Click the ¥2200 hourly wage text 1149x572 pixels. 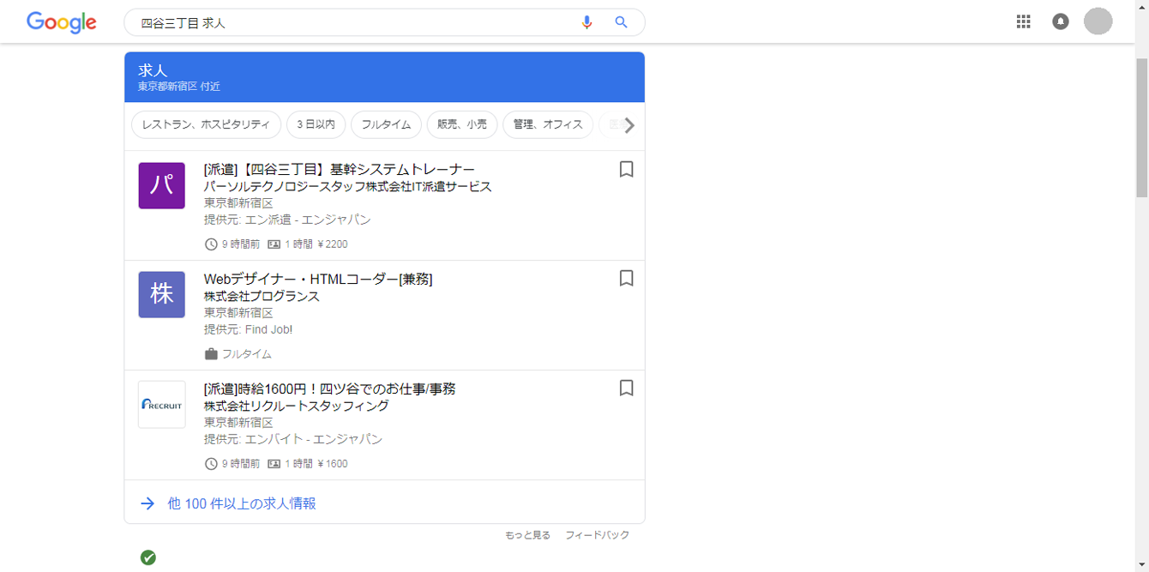point(333,244)
